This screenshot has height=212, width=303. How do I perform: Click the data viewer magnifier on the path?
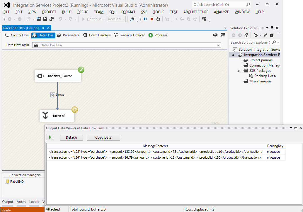[x=52, y=95]
